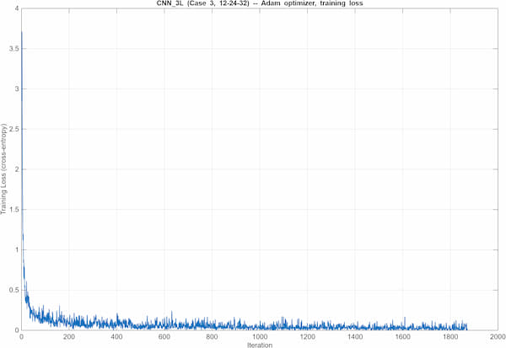
Task: Click the y-axis tick label 2.5
Action: 13,129
